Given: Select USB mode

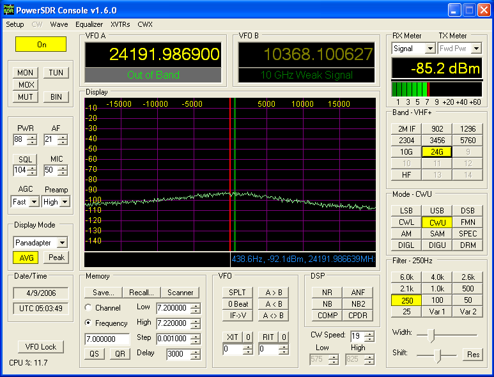Looking at the screenshot, I should point(436,211).
